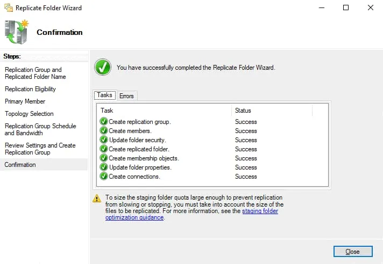The width and height of the screenshot is (383, 264).
Task: Click the yellow warning triangle icon
Action: pos(97,198)
